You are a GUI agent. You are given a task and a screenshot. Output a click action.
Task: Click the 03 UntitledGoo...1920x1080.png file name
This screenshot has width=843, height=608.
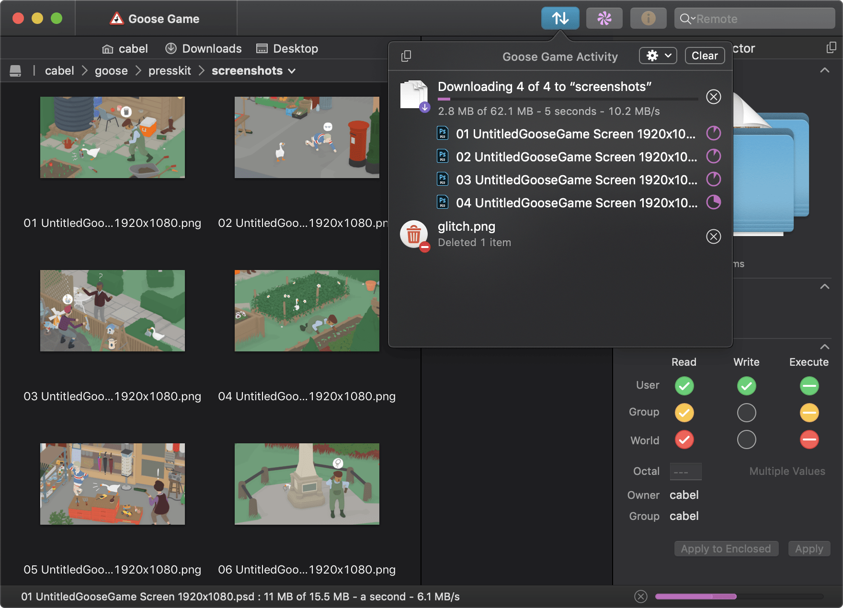113,396
